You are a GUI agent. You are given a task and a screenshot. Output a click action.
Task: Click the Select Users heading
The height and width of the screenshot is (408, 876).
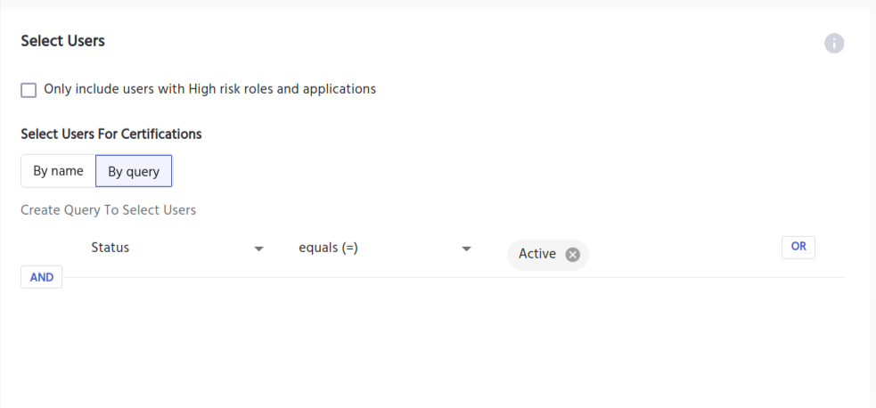pos(62,41)
